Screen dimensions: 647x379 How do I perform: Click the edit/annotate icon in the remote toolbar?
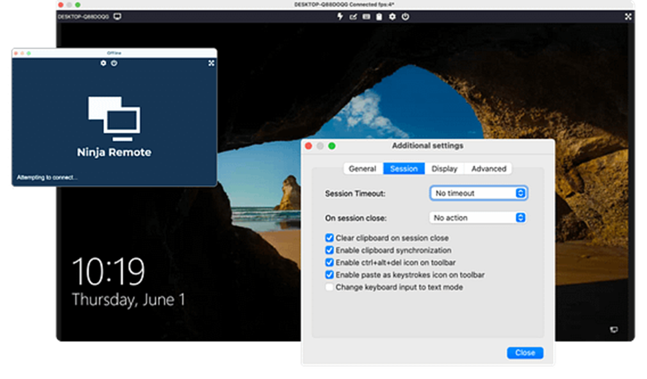coord(353,17)
